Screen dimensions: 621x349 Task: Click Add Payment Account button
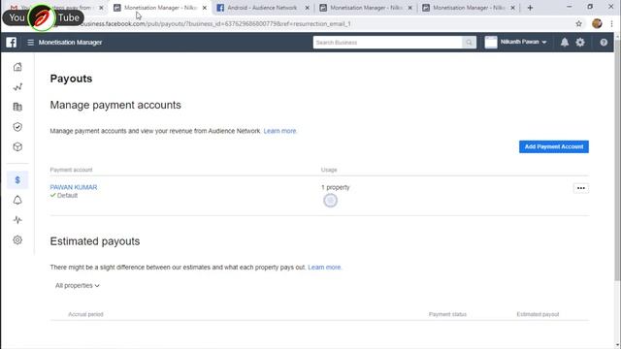[x=554, y=146]
